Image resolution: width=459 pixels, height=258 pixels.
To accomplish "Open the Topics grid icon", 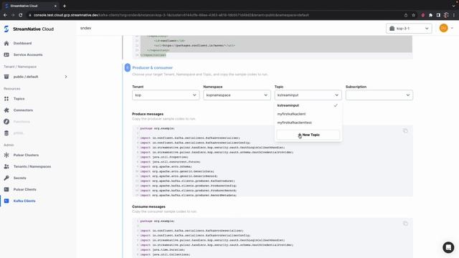I will (x=6, y=99).
